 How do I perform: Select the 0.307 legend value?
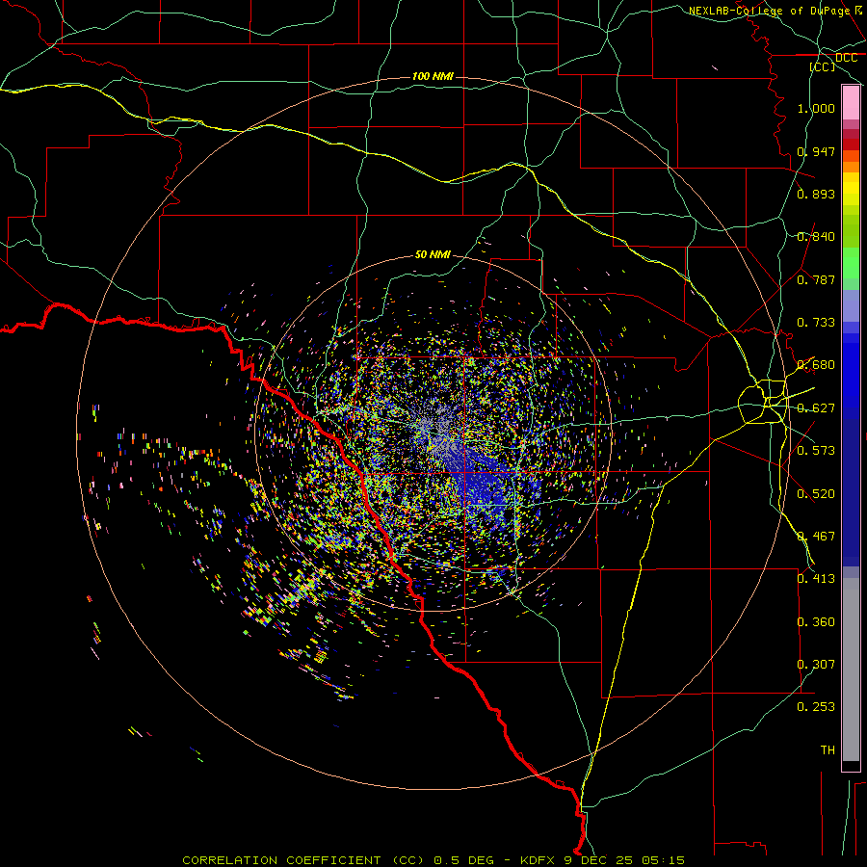pos(816,665)
